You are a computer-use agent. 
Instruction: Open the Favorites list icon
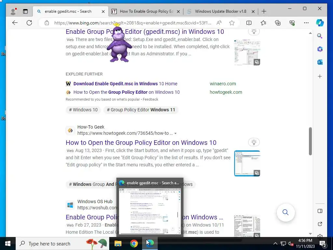(263, 23)
